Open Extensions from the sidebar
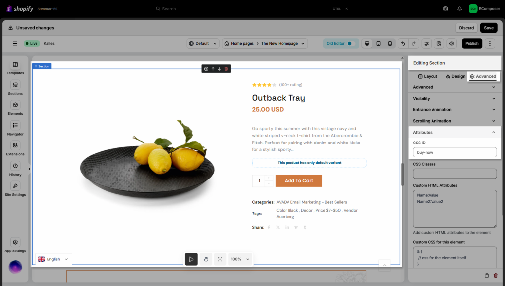The height and width of the screenshot is (286, 505). pyautogui.click(x=15, y=149)
